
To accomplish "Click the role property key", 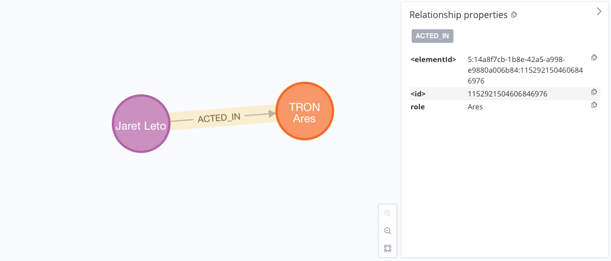I will 417,107.
